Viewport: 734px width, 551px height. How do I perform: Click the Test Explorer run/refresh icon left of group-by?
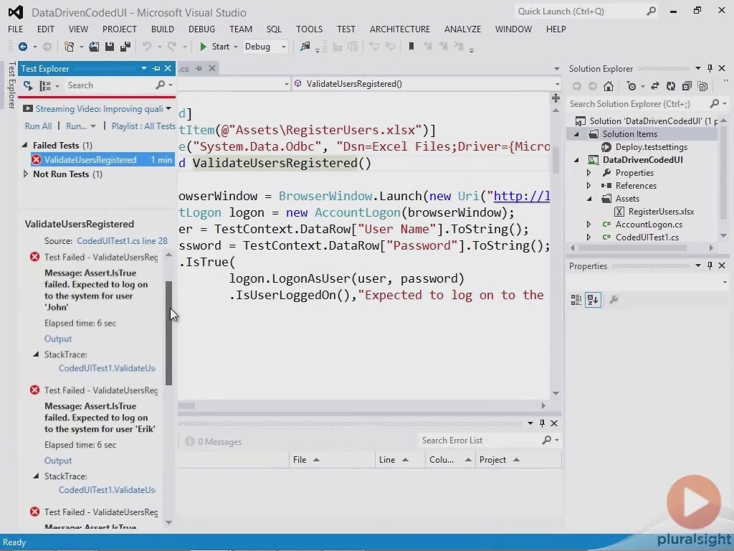pos(28,85)
